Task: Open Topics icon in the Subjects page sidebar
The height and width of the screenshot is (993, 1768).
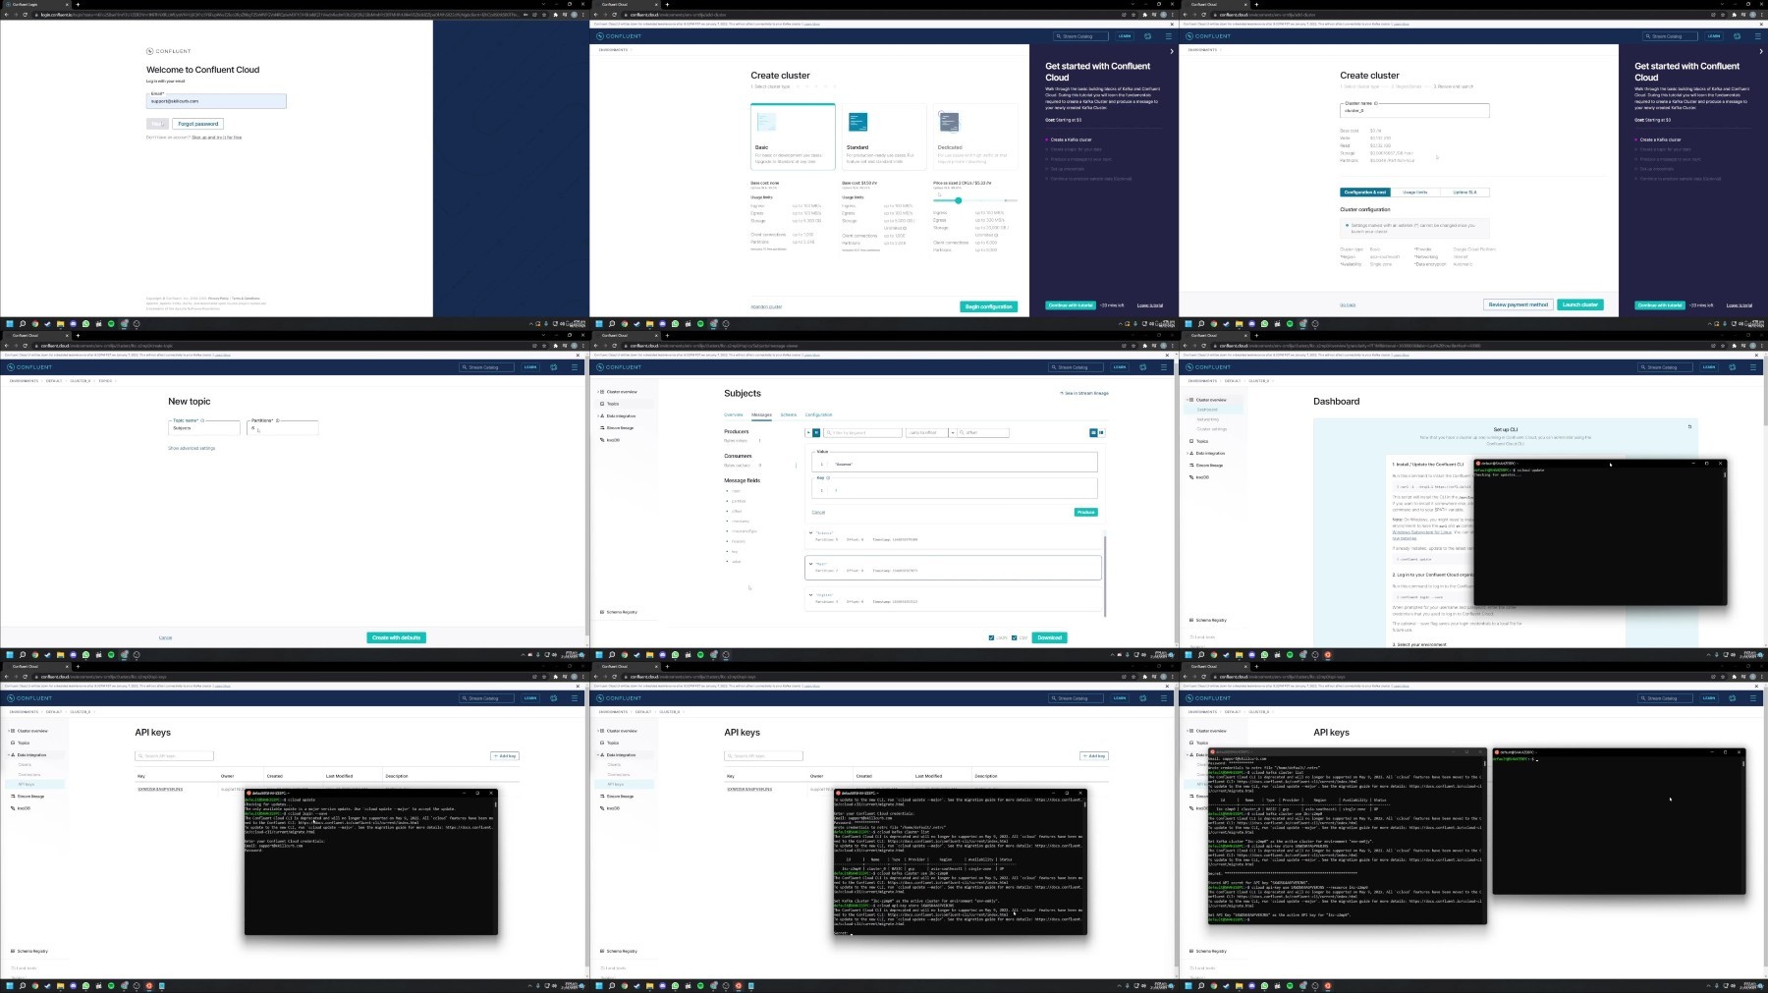Action: pos(602,404)
